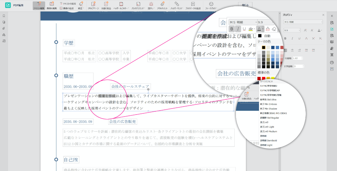The image size is (337, 171).
Task: Select the クリップページ crop page tool
Action: coord(93,6)
